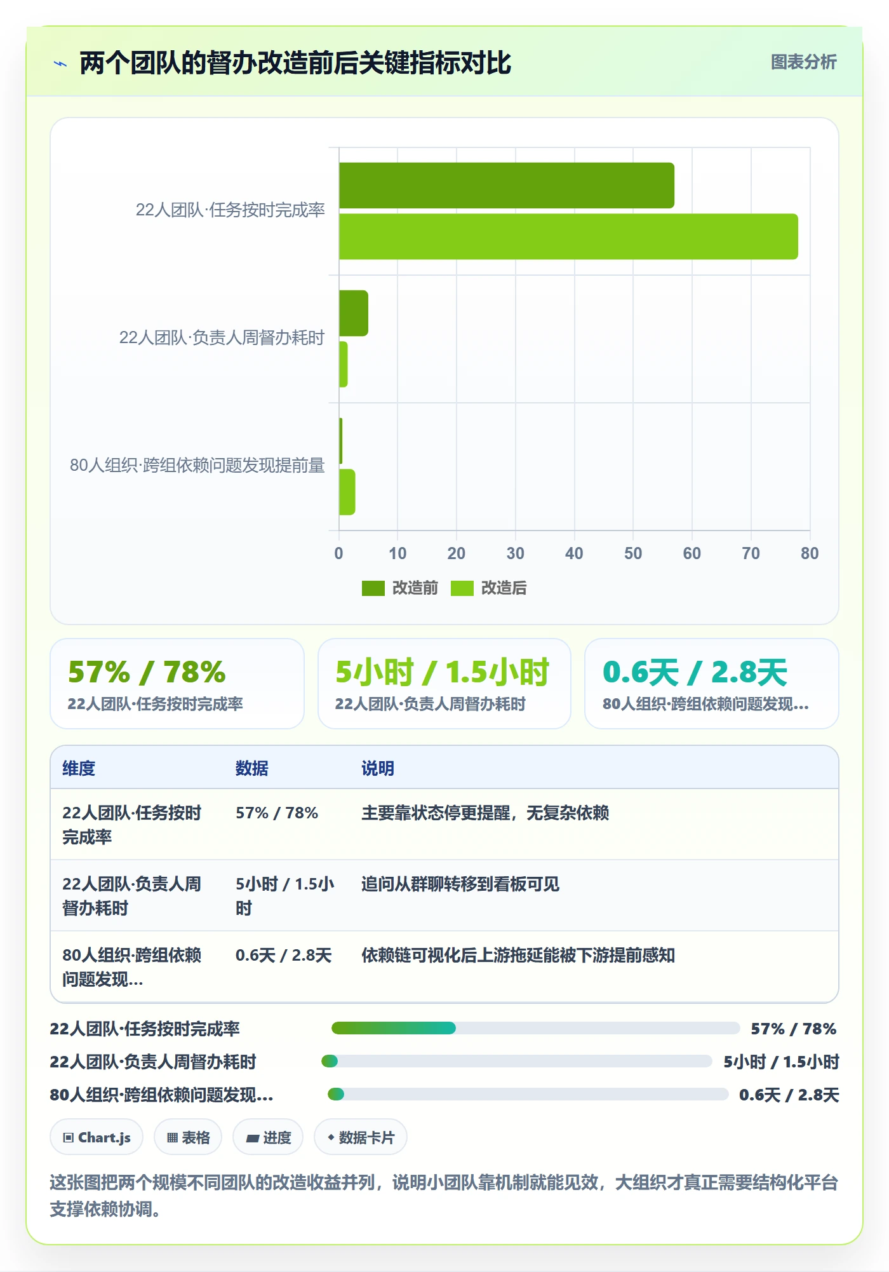Click the y-axis label 22人团队·任务按时完成率

click(231, 210)
